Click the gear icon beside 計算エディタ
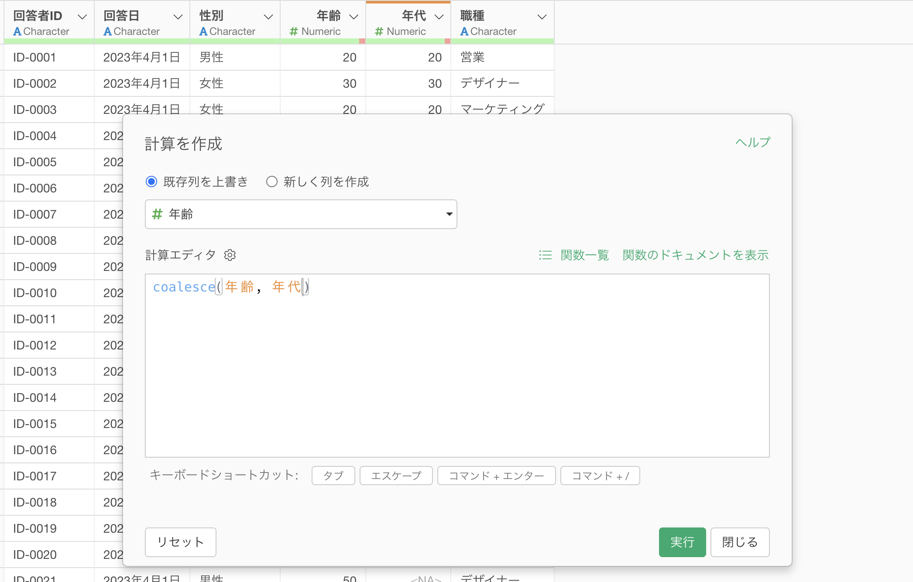Image resolution: width=913 pixels, height=582 pixels. (x=230, y=255)
